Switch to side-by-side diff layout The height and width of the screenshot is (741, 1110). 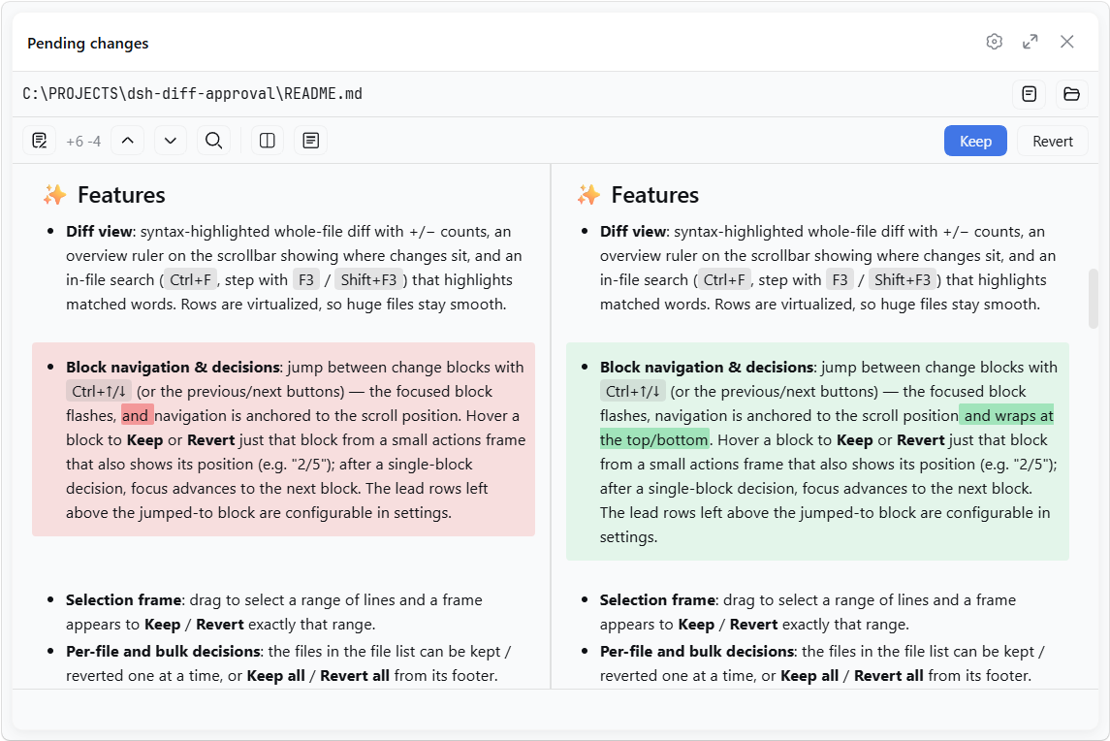click(x=268, y=141)
